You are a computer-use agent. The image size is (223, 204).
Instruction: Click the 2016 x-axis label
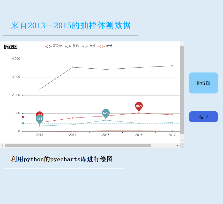tap(139, 135)
